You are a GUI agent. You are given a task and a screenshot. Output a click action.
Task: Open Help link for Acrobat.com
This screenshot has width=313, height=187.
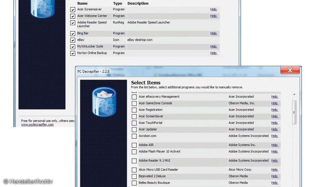pyautogui.click(x=275, y=136)
